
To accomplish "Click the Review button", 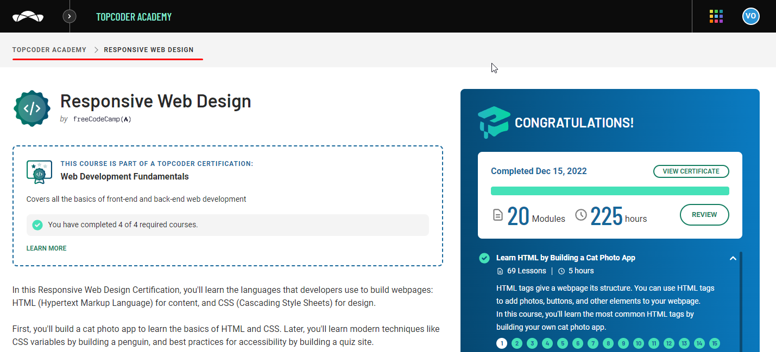I will pyautogui.click(x=704, y=215).
